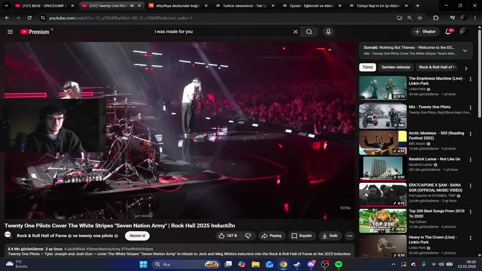Open zoom magnifier in address bar
Viewport: 482px width, 271px height.
(410, 18)
